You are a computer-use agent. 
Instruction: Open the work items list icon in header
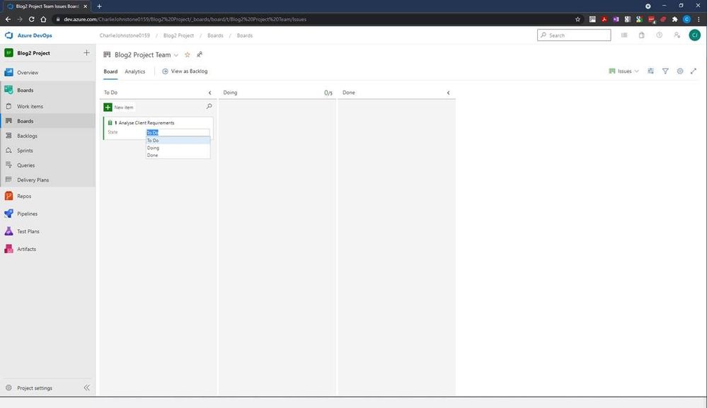click(624, 35)
